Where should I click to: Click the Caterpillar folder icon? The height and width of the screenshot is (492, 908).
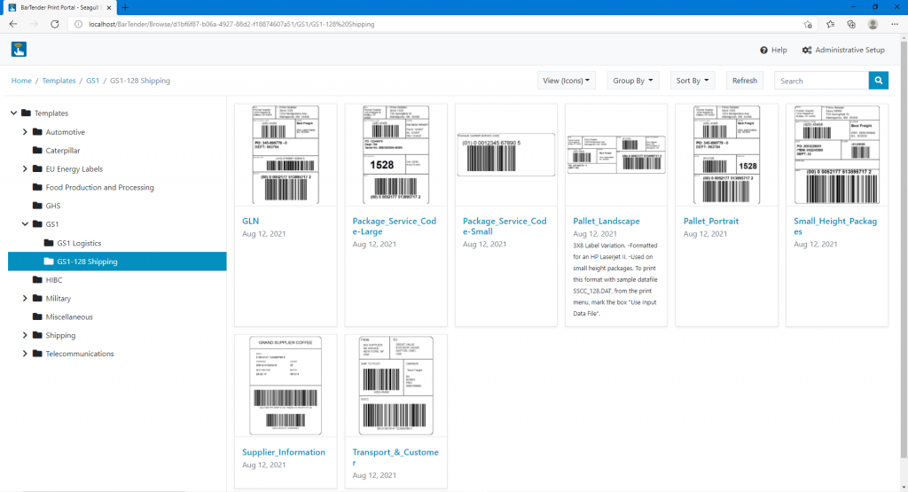(x=37, y=151)
